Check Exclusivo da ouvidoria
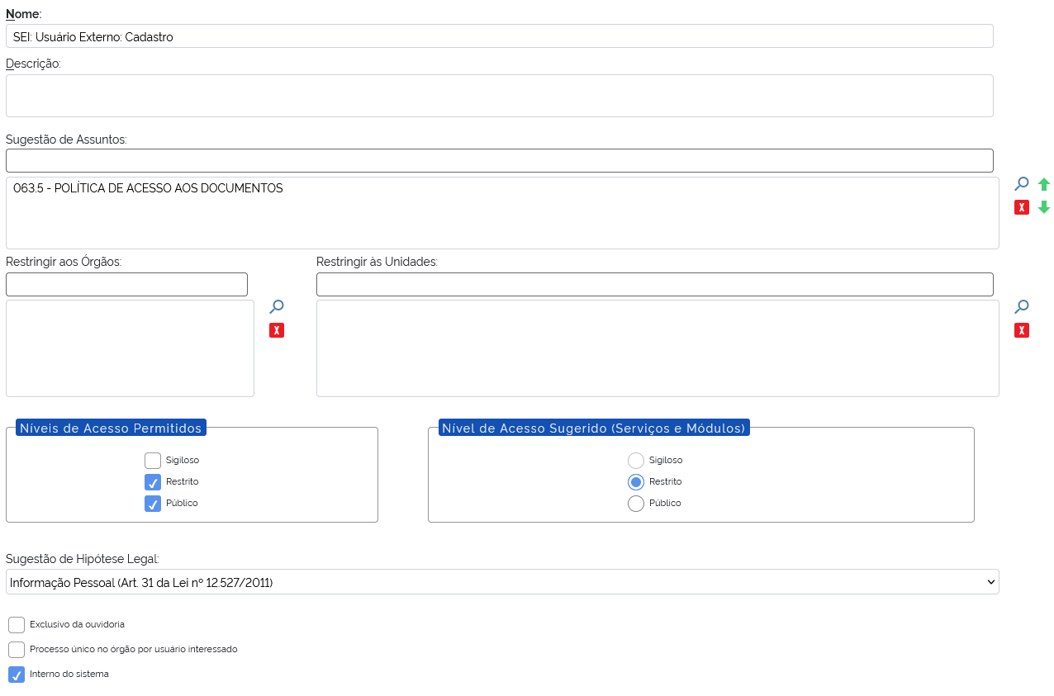 pos(16,624)
